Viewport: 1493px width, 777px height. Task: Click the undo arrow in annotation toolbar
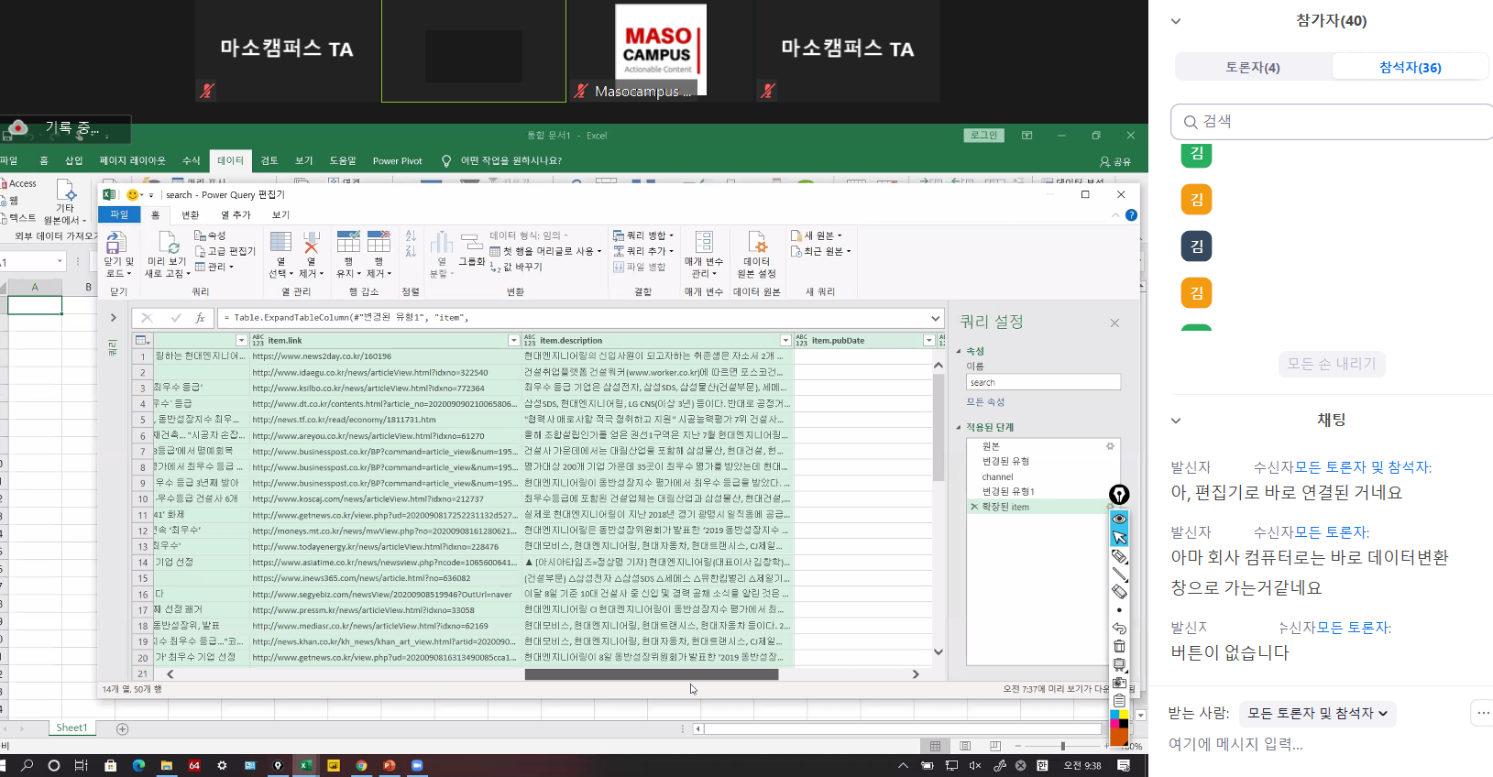1119,629
